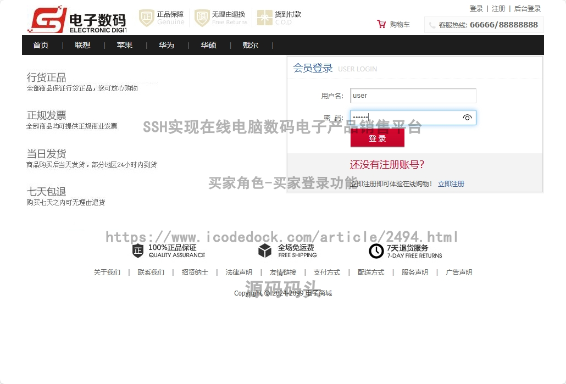
Task: Open the 后台登录 admin login link
Action: coord(528,9)
